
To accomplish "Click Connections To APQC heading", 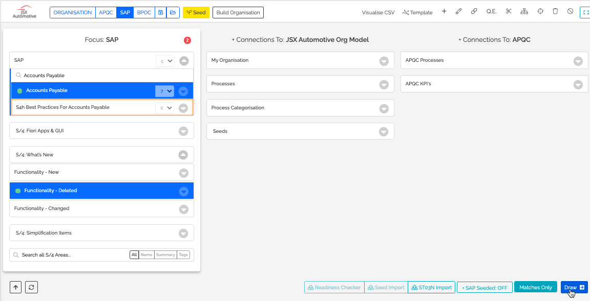I will [x=494, y=39].
